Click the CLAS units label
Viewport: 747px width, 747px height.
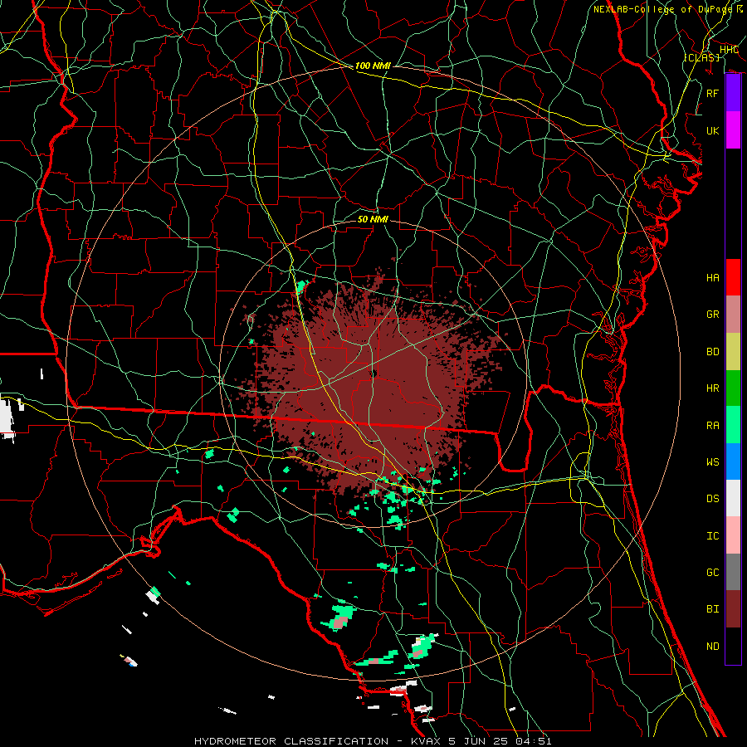[x=702, y=57]
